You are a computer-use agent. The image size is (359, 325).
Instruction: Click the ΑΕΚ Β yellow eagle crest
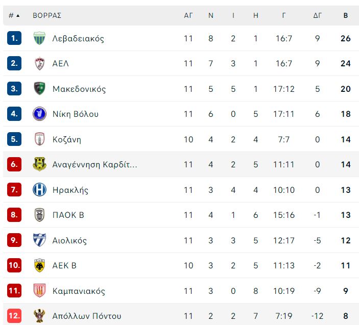point(39,265)
